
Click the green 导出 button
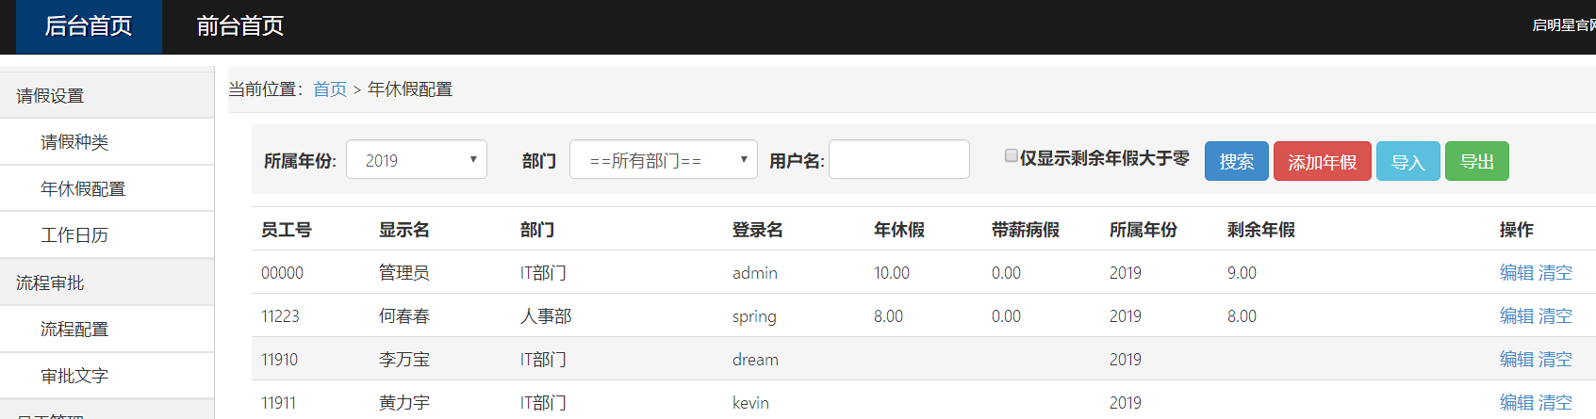click(1477, 161)
